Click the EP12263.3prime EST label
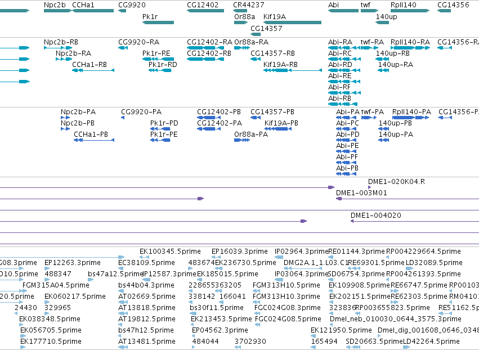Screen dimensions: 479x350 73,263
